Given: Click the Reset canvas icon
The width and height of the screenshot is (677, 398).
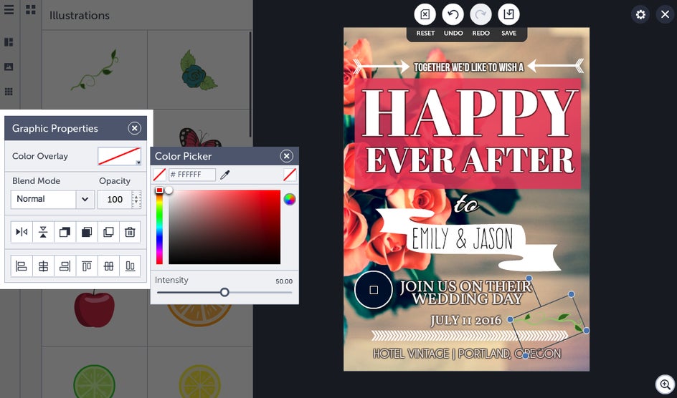Looking at the screenshot, I should pyautogui.click(x=425, y=14).
